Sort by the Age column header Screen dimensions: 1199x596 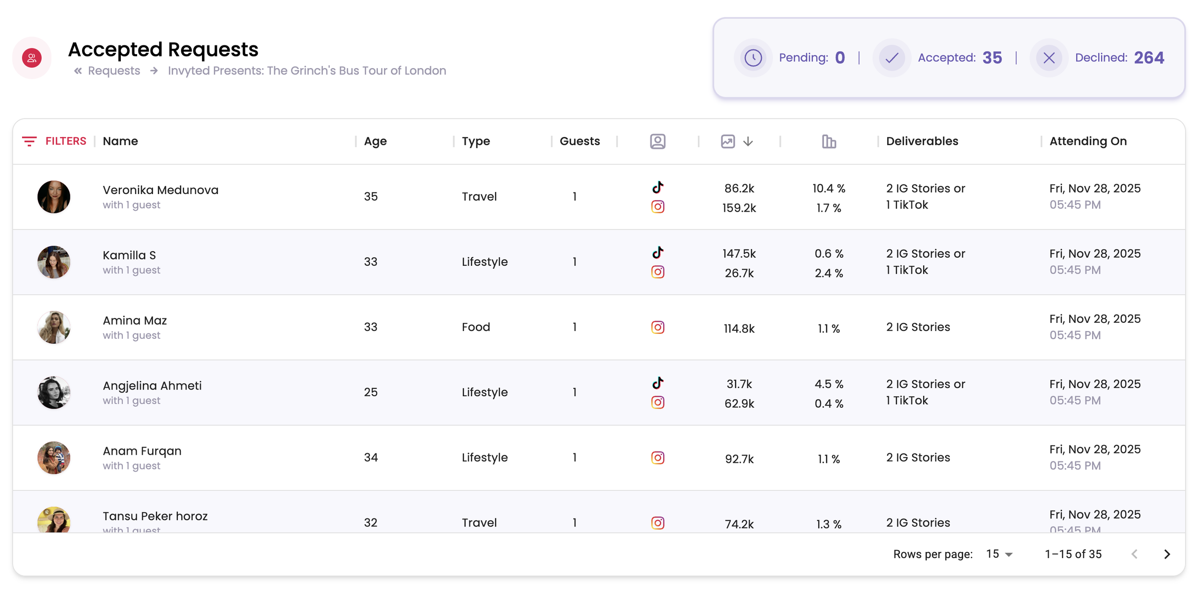375,141
